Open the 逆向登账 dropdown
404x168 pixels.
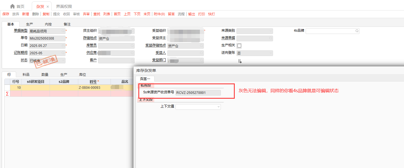click(x=270, y=53)
